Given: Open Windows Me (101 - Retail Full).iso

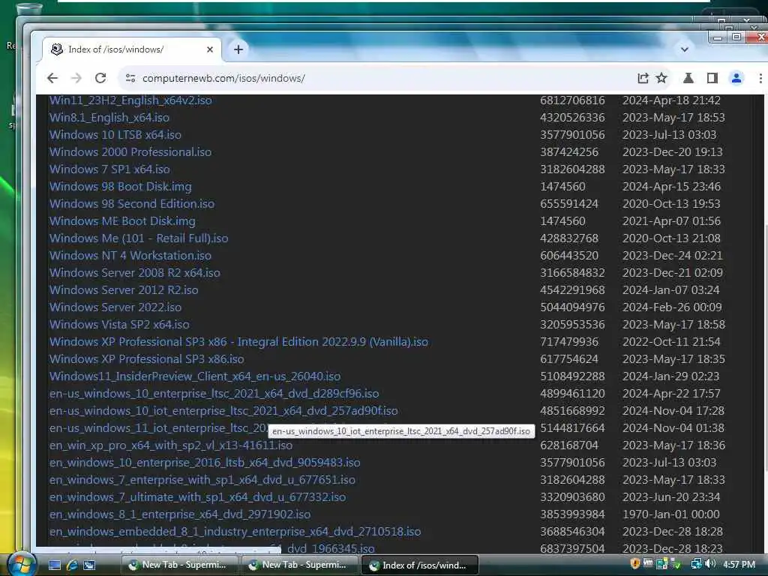Looking at the screenshot, I should click(139, 238).
